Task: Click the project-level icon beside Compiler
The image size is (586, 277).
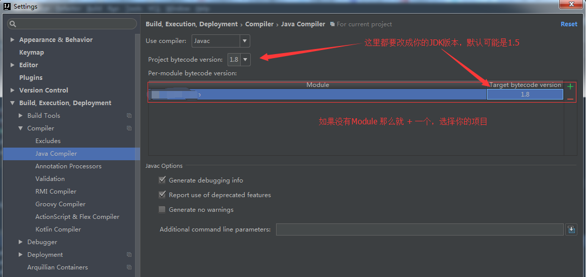Action: pos(129,128)
